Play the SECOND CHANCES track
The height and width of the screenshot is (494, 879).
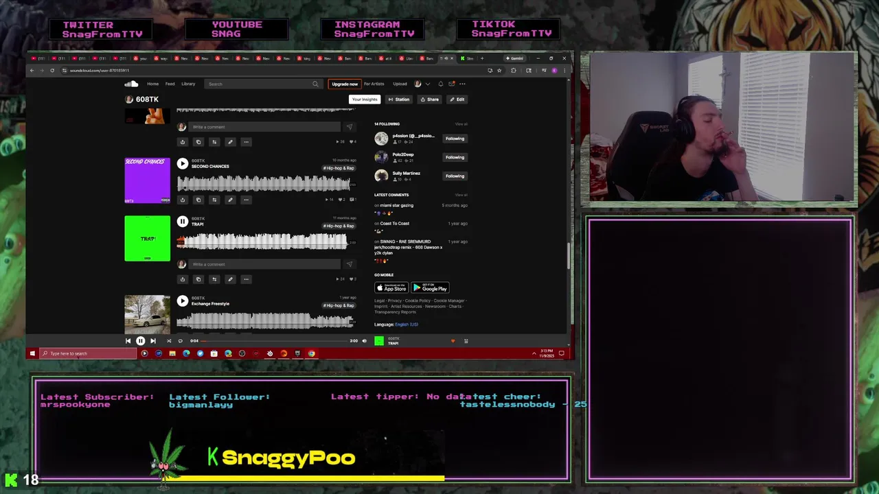(x=182, y=163)
